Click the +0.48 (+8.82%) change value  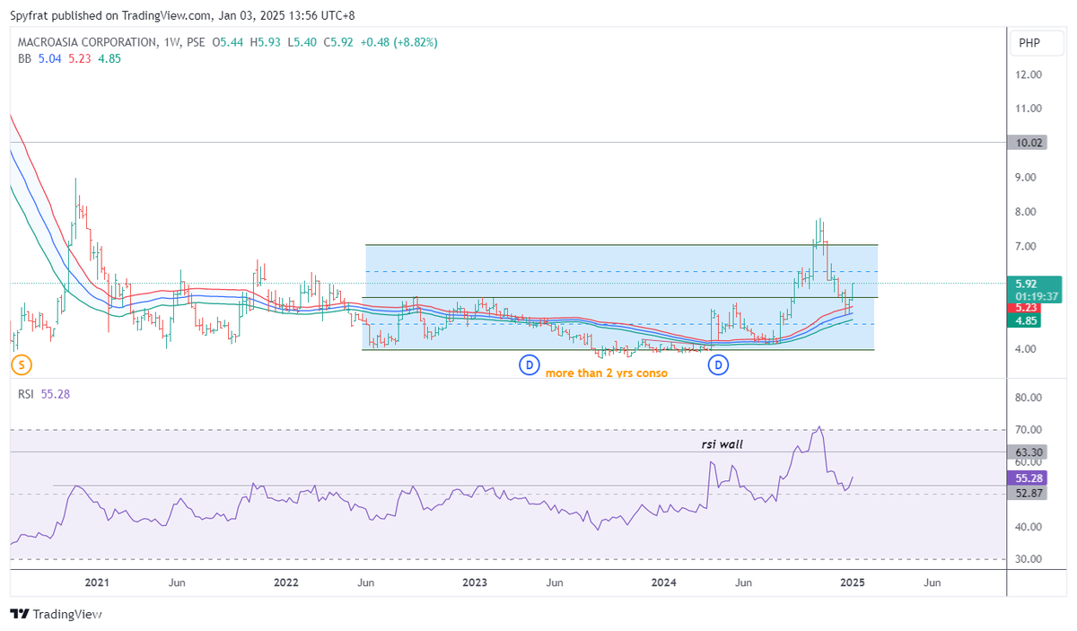tap(400, 42)
